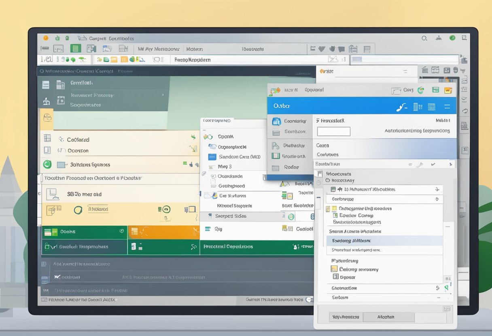Click the notes icon at the sidebar bottom
This screenshot has height=336, width=492.
[x=276, y=167]
